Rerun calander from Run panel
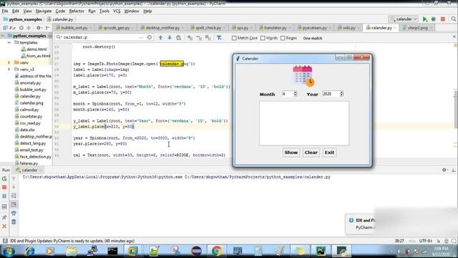Viewport: 458px width, 258px height. (x=4, y=178)
